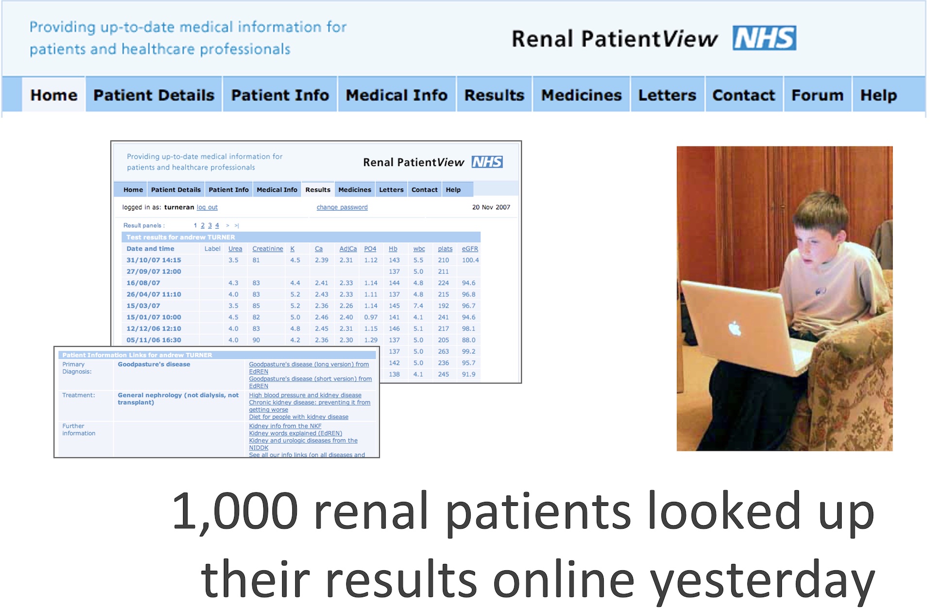Click the Creatinine column header link
930x616 pixels.
point(267,249)
